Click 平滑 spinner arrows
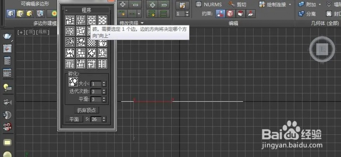 click(104, 99)
